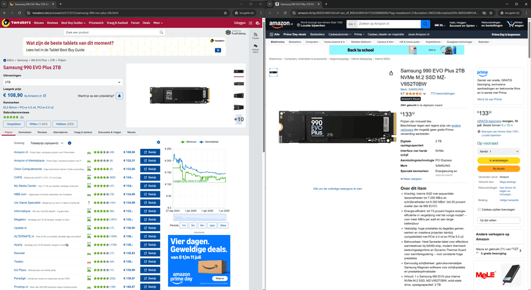
Task: Switch to Kenmerken tab on Tweakers
Action: tap(25, 132)
